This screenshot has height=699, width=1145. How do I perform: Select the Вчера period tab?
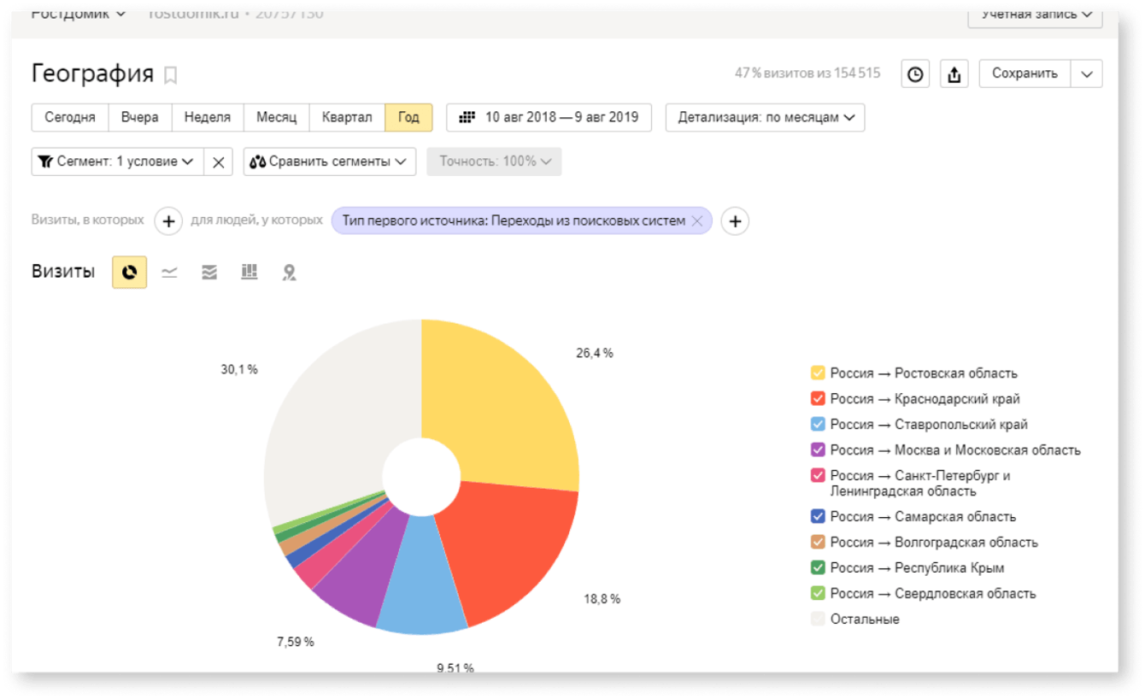coord(140,117)
